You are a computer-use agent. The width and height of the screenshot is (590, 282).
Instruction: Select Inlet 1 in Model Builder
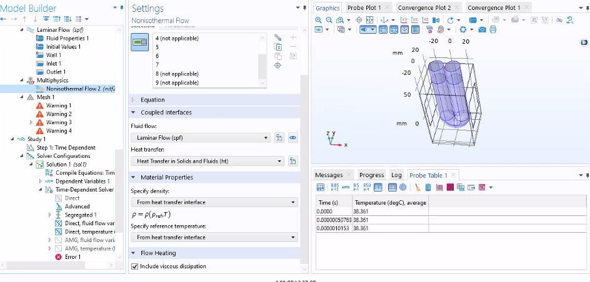[53, 64]
